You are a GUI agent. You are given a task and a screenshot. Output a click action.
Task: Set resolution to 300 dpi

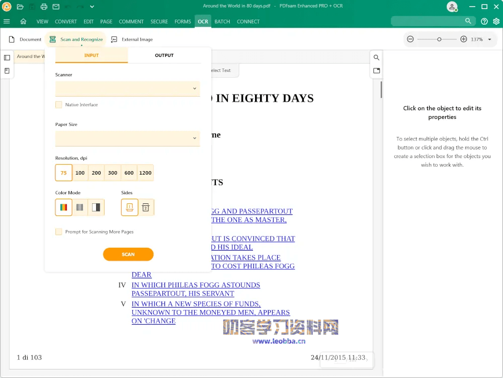[x=113, y=173]
